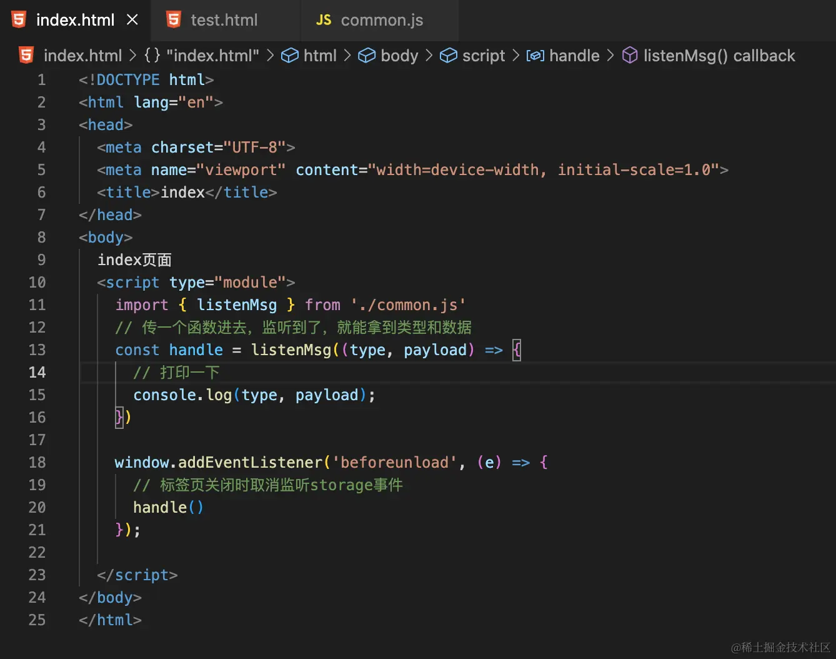836x659 pixels.
Task: Click the opening <body> tag
Action: (106, 238)
